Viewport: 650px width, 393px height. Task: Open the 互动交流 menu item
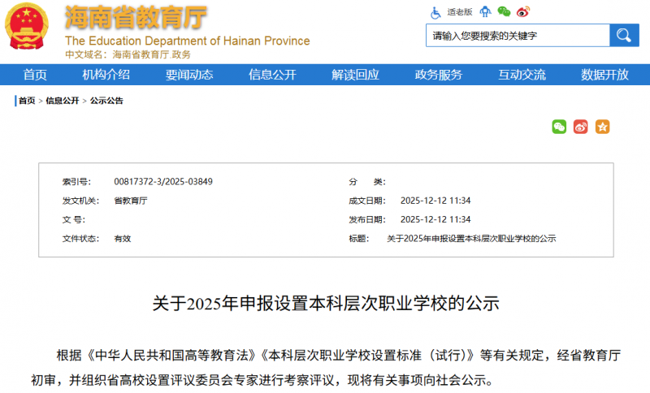[522, 75]
